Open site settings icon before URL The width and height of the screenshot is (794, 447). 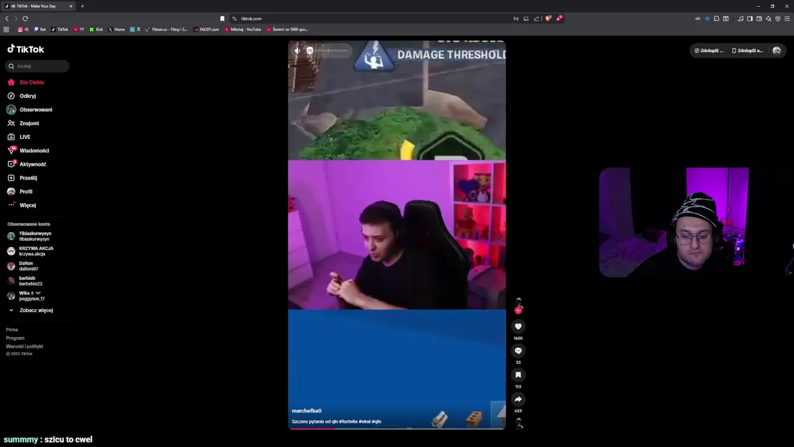click(x=234, y=19)
